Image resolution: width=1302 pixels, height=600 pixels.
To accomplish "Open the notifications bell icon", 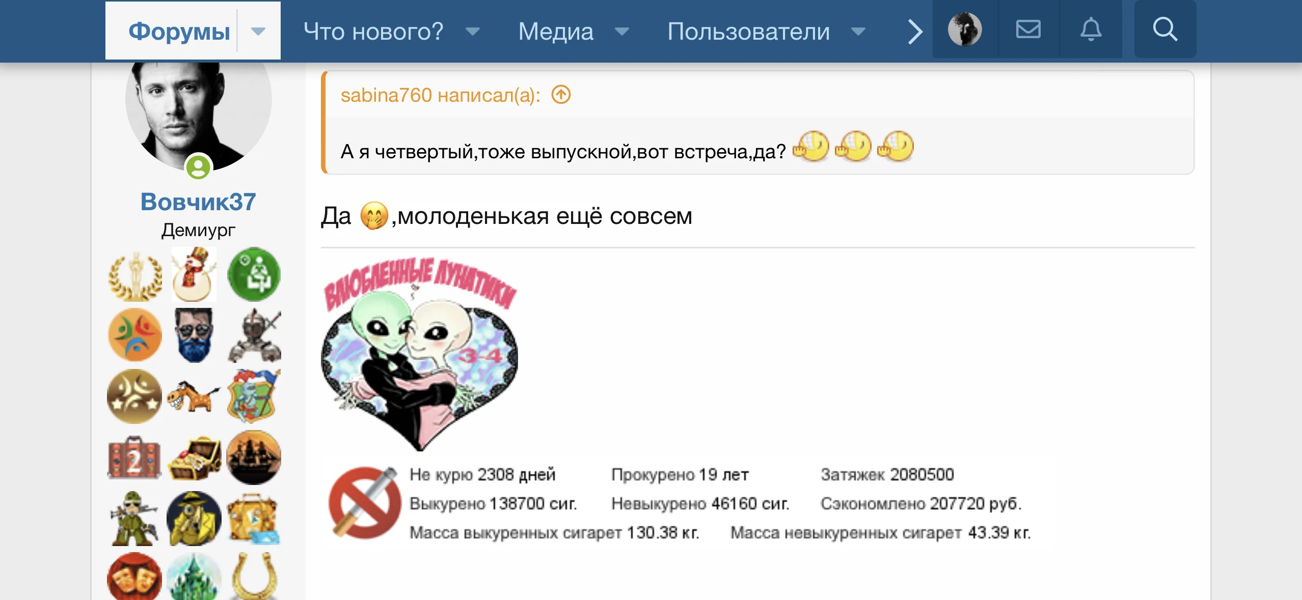I will 1091,30.
